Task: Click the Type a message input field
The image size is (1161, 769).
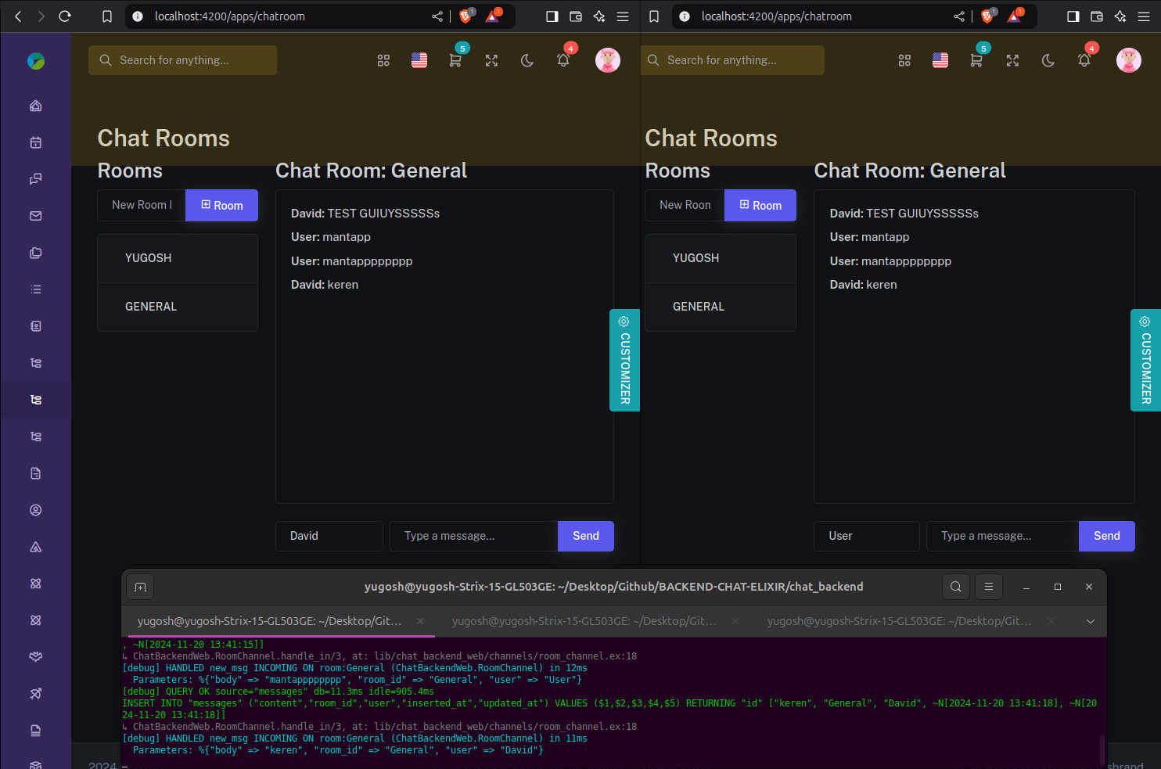Action: click(473, 536)
